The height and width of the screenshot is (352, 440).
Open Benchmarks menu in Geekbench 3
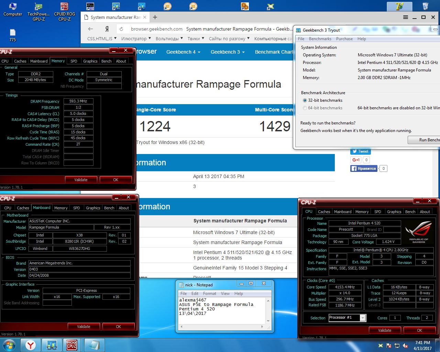tap(320, 39)
